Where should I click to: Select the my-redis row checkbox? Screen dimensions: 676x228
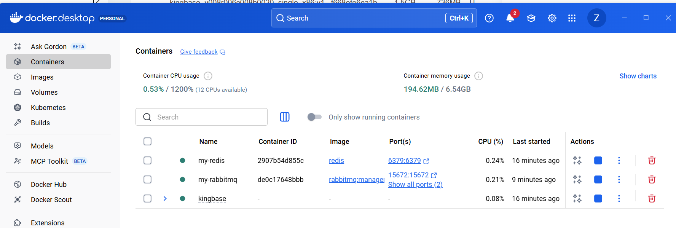point(148,161)
